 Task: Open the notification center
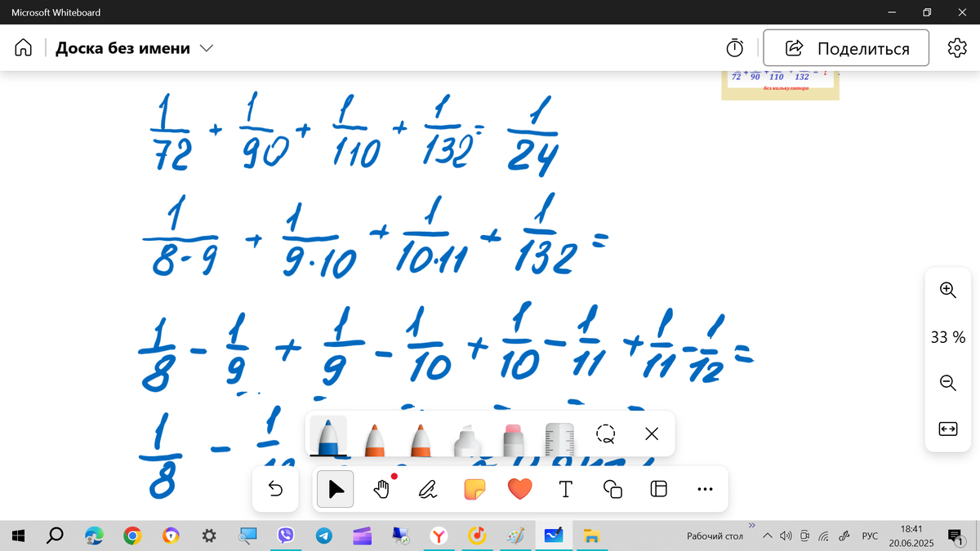pos(955,536)
